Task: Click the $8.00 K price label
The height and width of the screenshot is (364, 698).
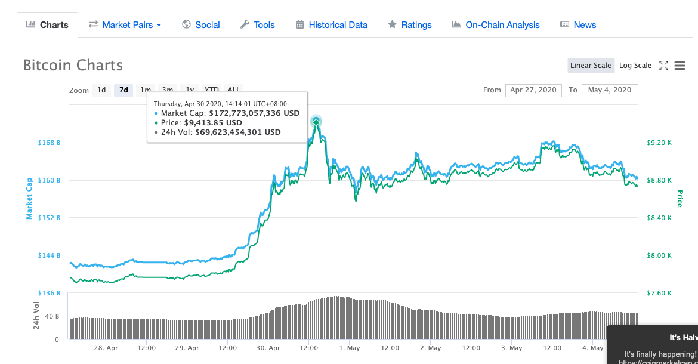Action: coord(659,255)
